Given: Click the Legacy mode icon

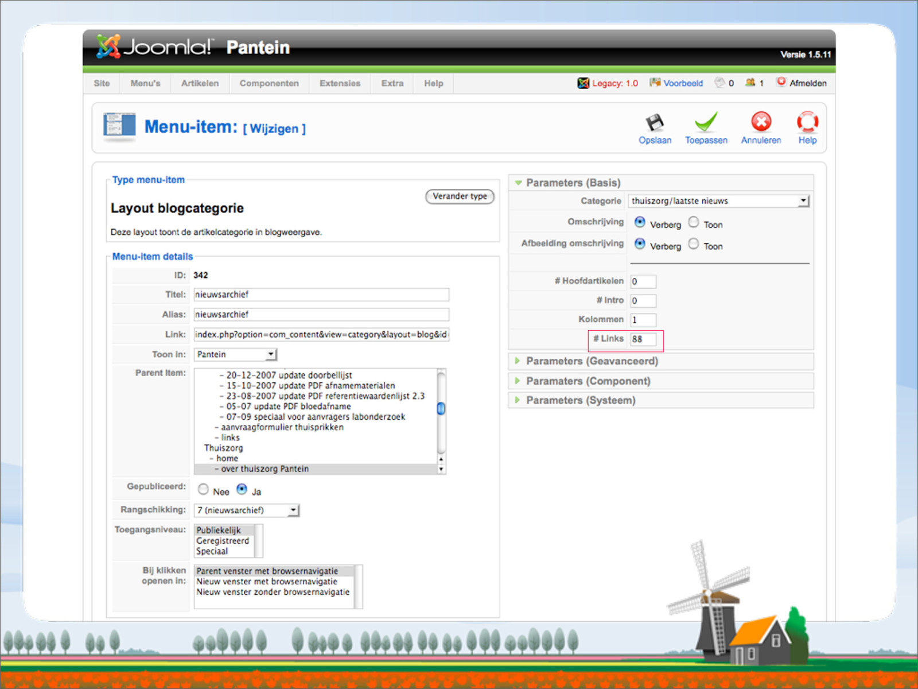Looking at the screenshot, I should [x=583, y=83].
